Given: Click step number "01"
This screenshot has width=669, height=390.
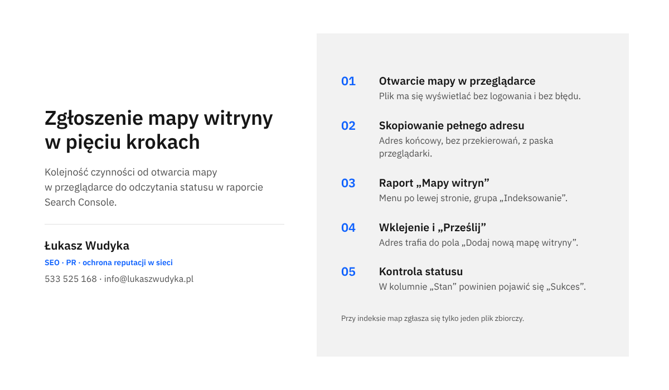Looking at the screenshot, I should (348, 81).
